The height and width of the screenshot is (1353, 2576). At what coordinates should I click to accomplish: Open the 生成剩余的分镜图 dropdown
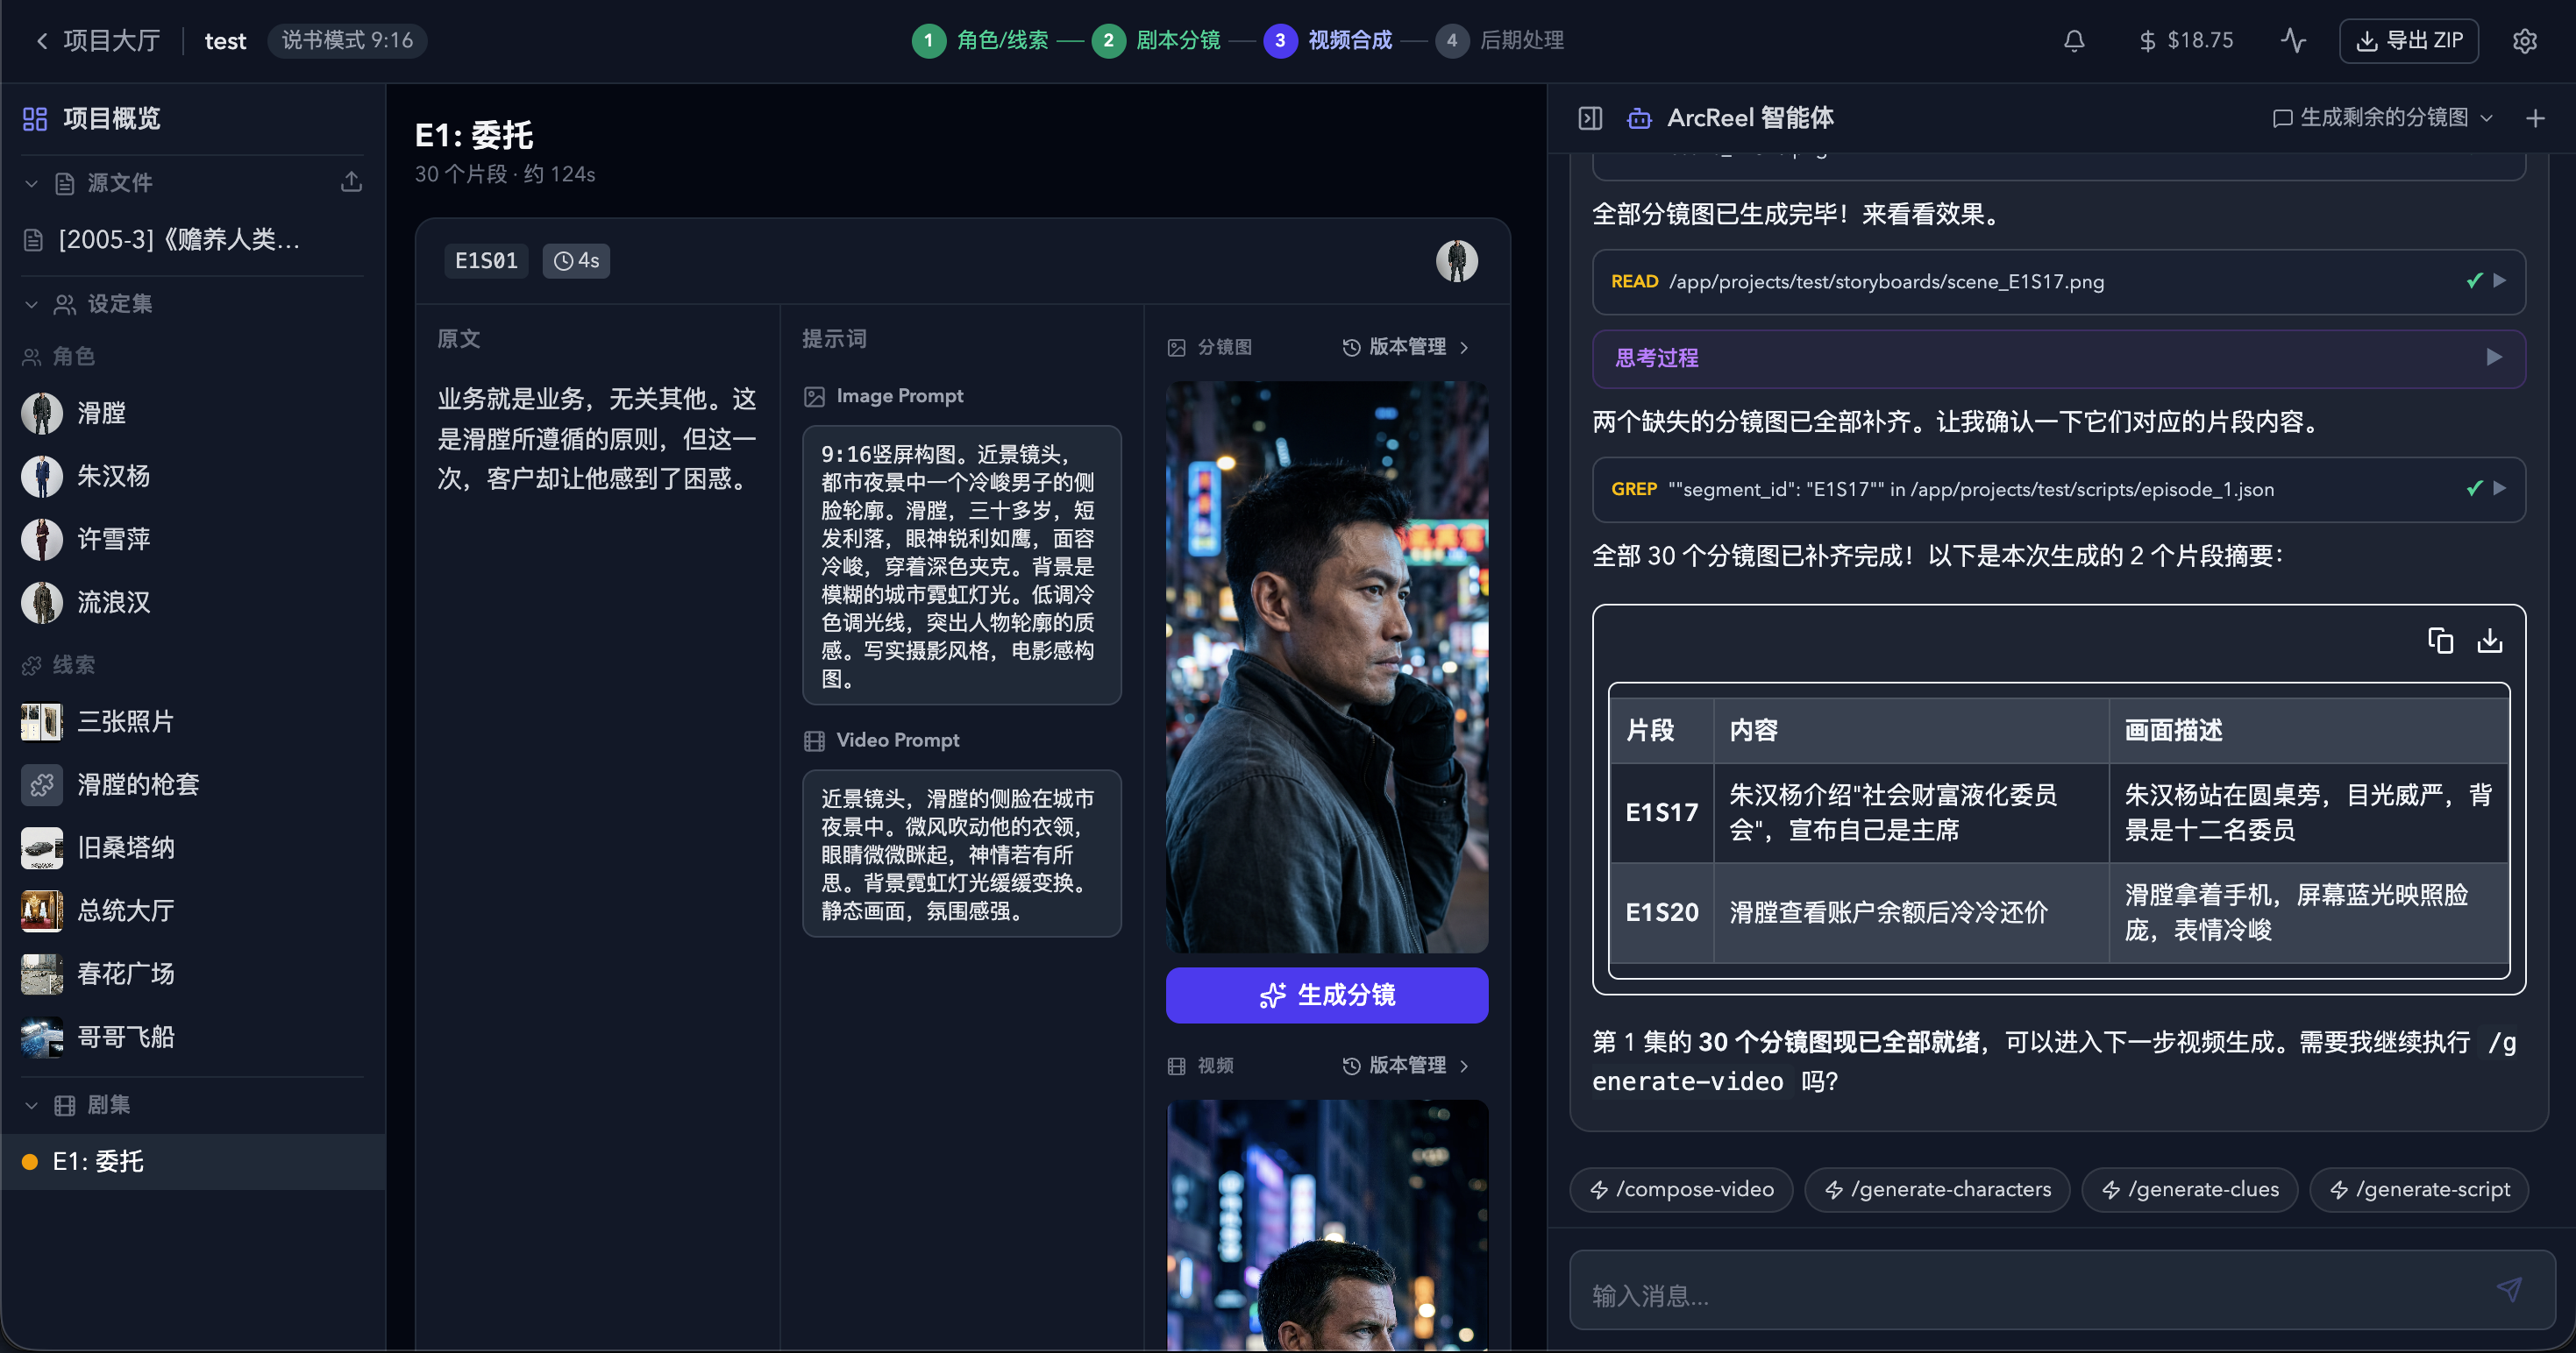click(x=2486, y=117)
